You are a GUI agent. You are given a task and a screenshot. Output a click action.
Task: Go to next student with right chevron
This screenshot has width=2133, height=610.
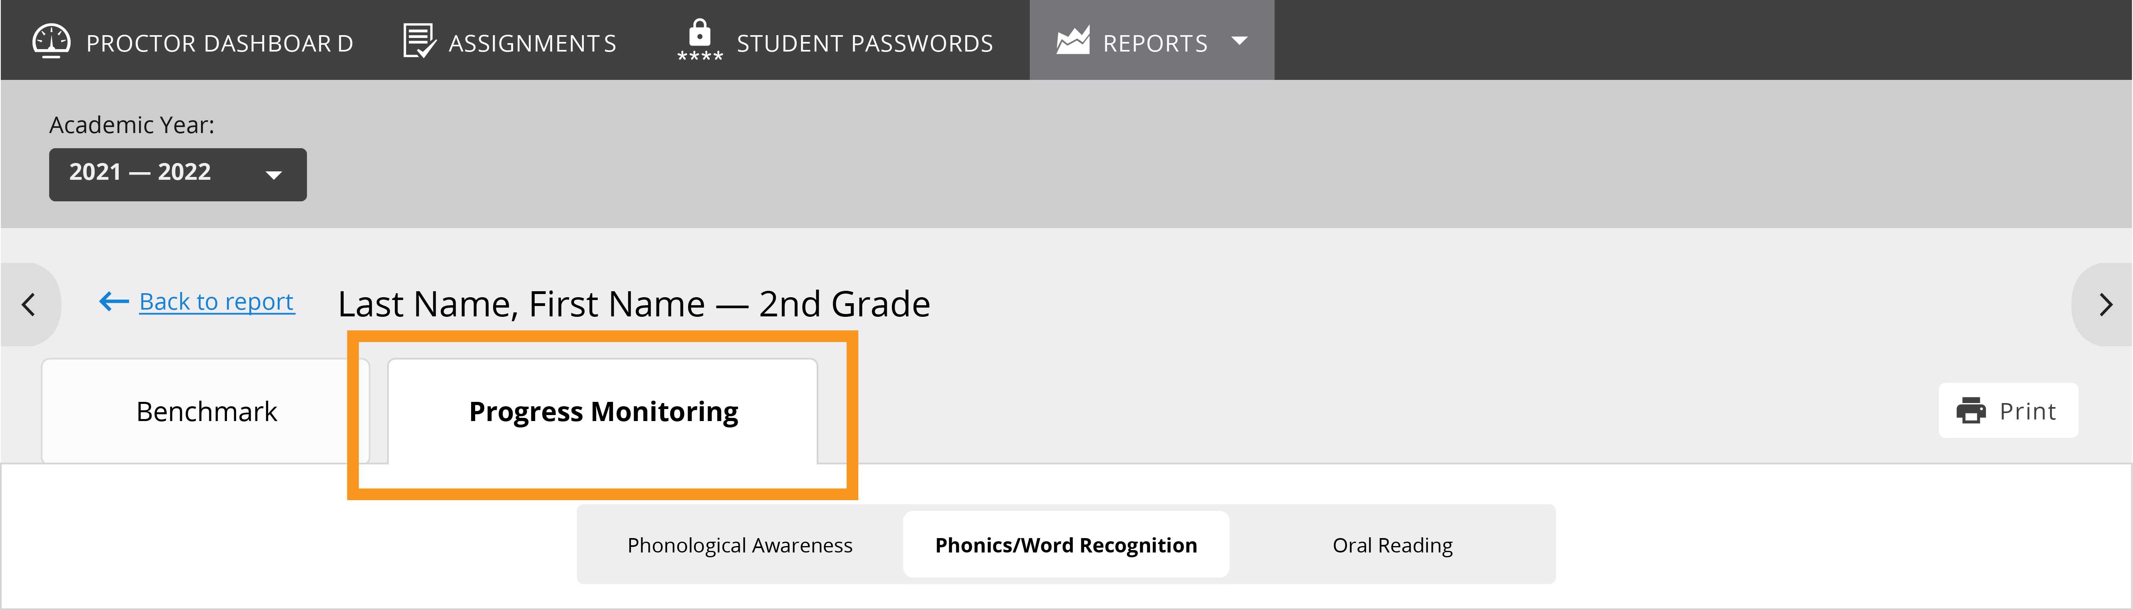pos(2105,304)
